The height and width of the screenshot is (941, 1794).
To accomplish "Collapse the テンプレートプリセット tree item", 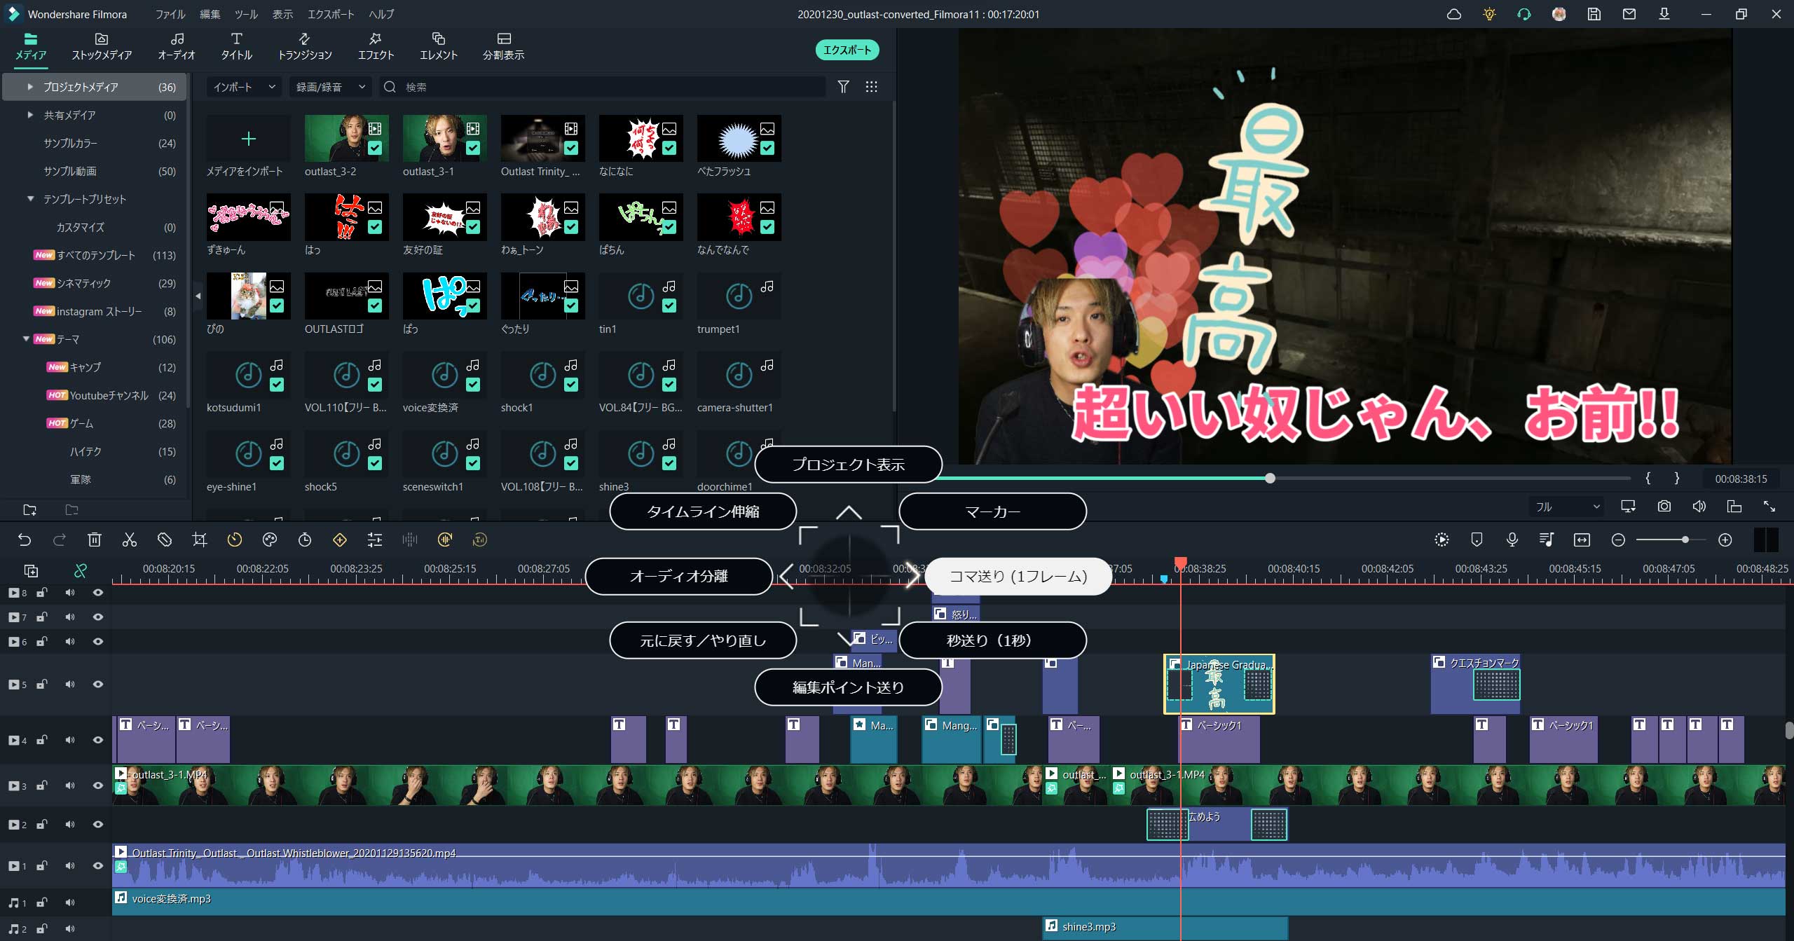I will pos(30,199).
